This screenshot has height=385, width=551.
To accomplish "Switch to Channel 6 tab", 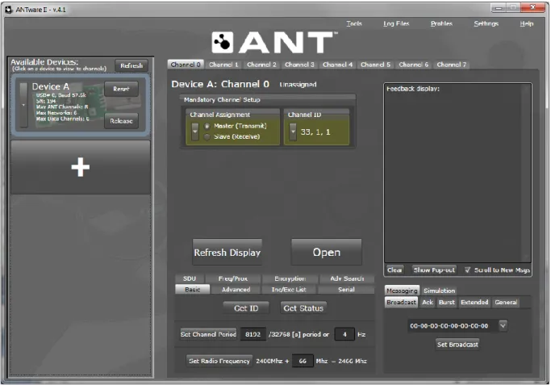I will (x=413, y=65).
